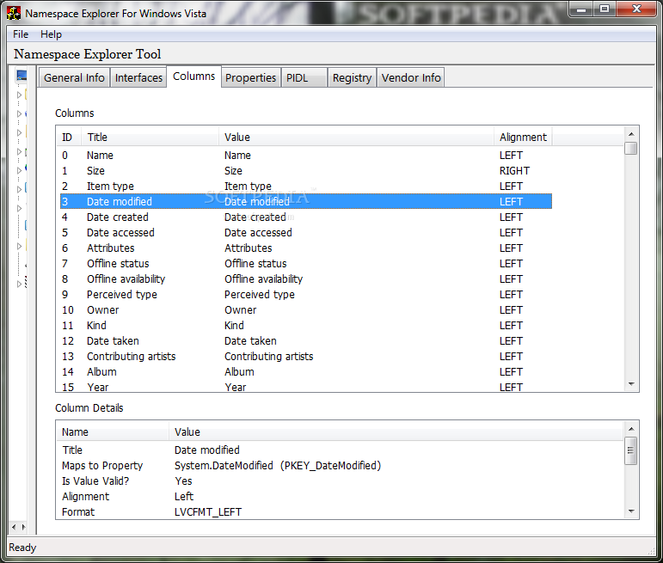
Task: Click the RIGHT alignment cell of Size row
Action: coord(514,171)
